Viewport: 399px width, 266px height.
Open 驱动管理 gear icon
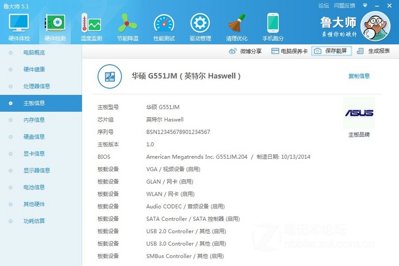tap(200, 23)
